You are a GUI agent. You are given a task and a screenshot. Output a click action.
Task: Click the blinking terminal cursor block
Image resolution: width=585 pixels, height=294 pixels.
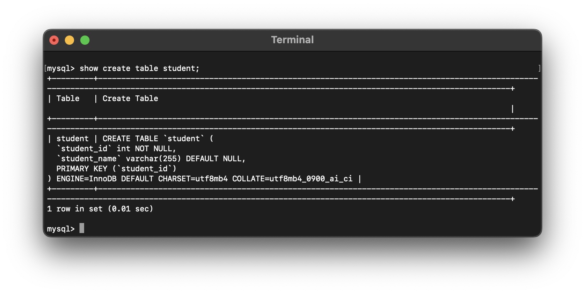[81, 228]
